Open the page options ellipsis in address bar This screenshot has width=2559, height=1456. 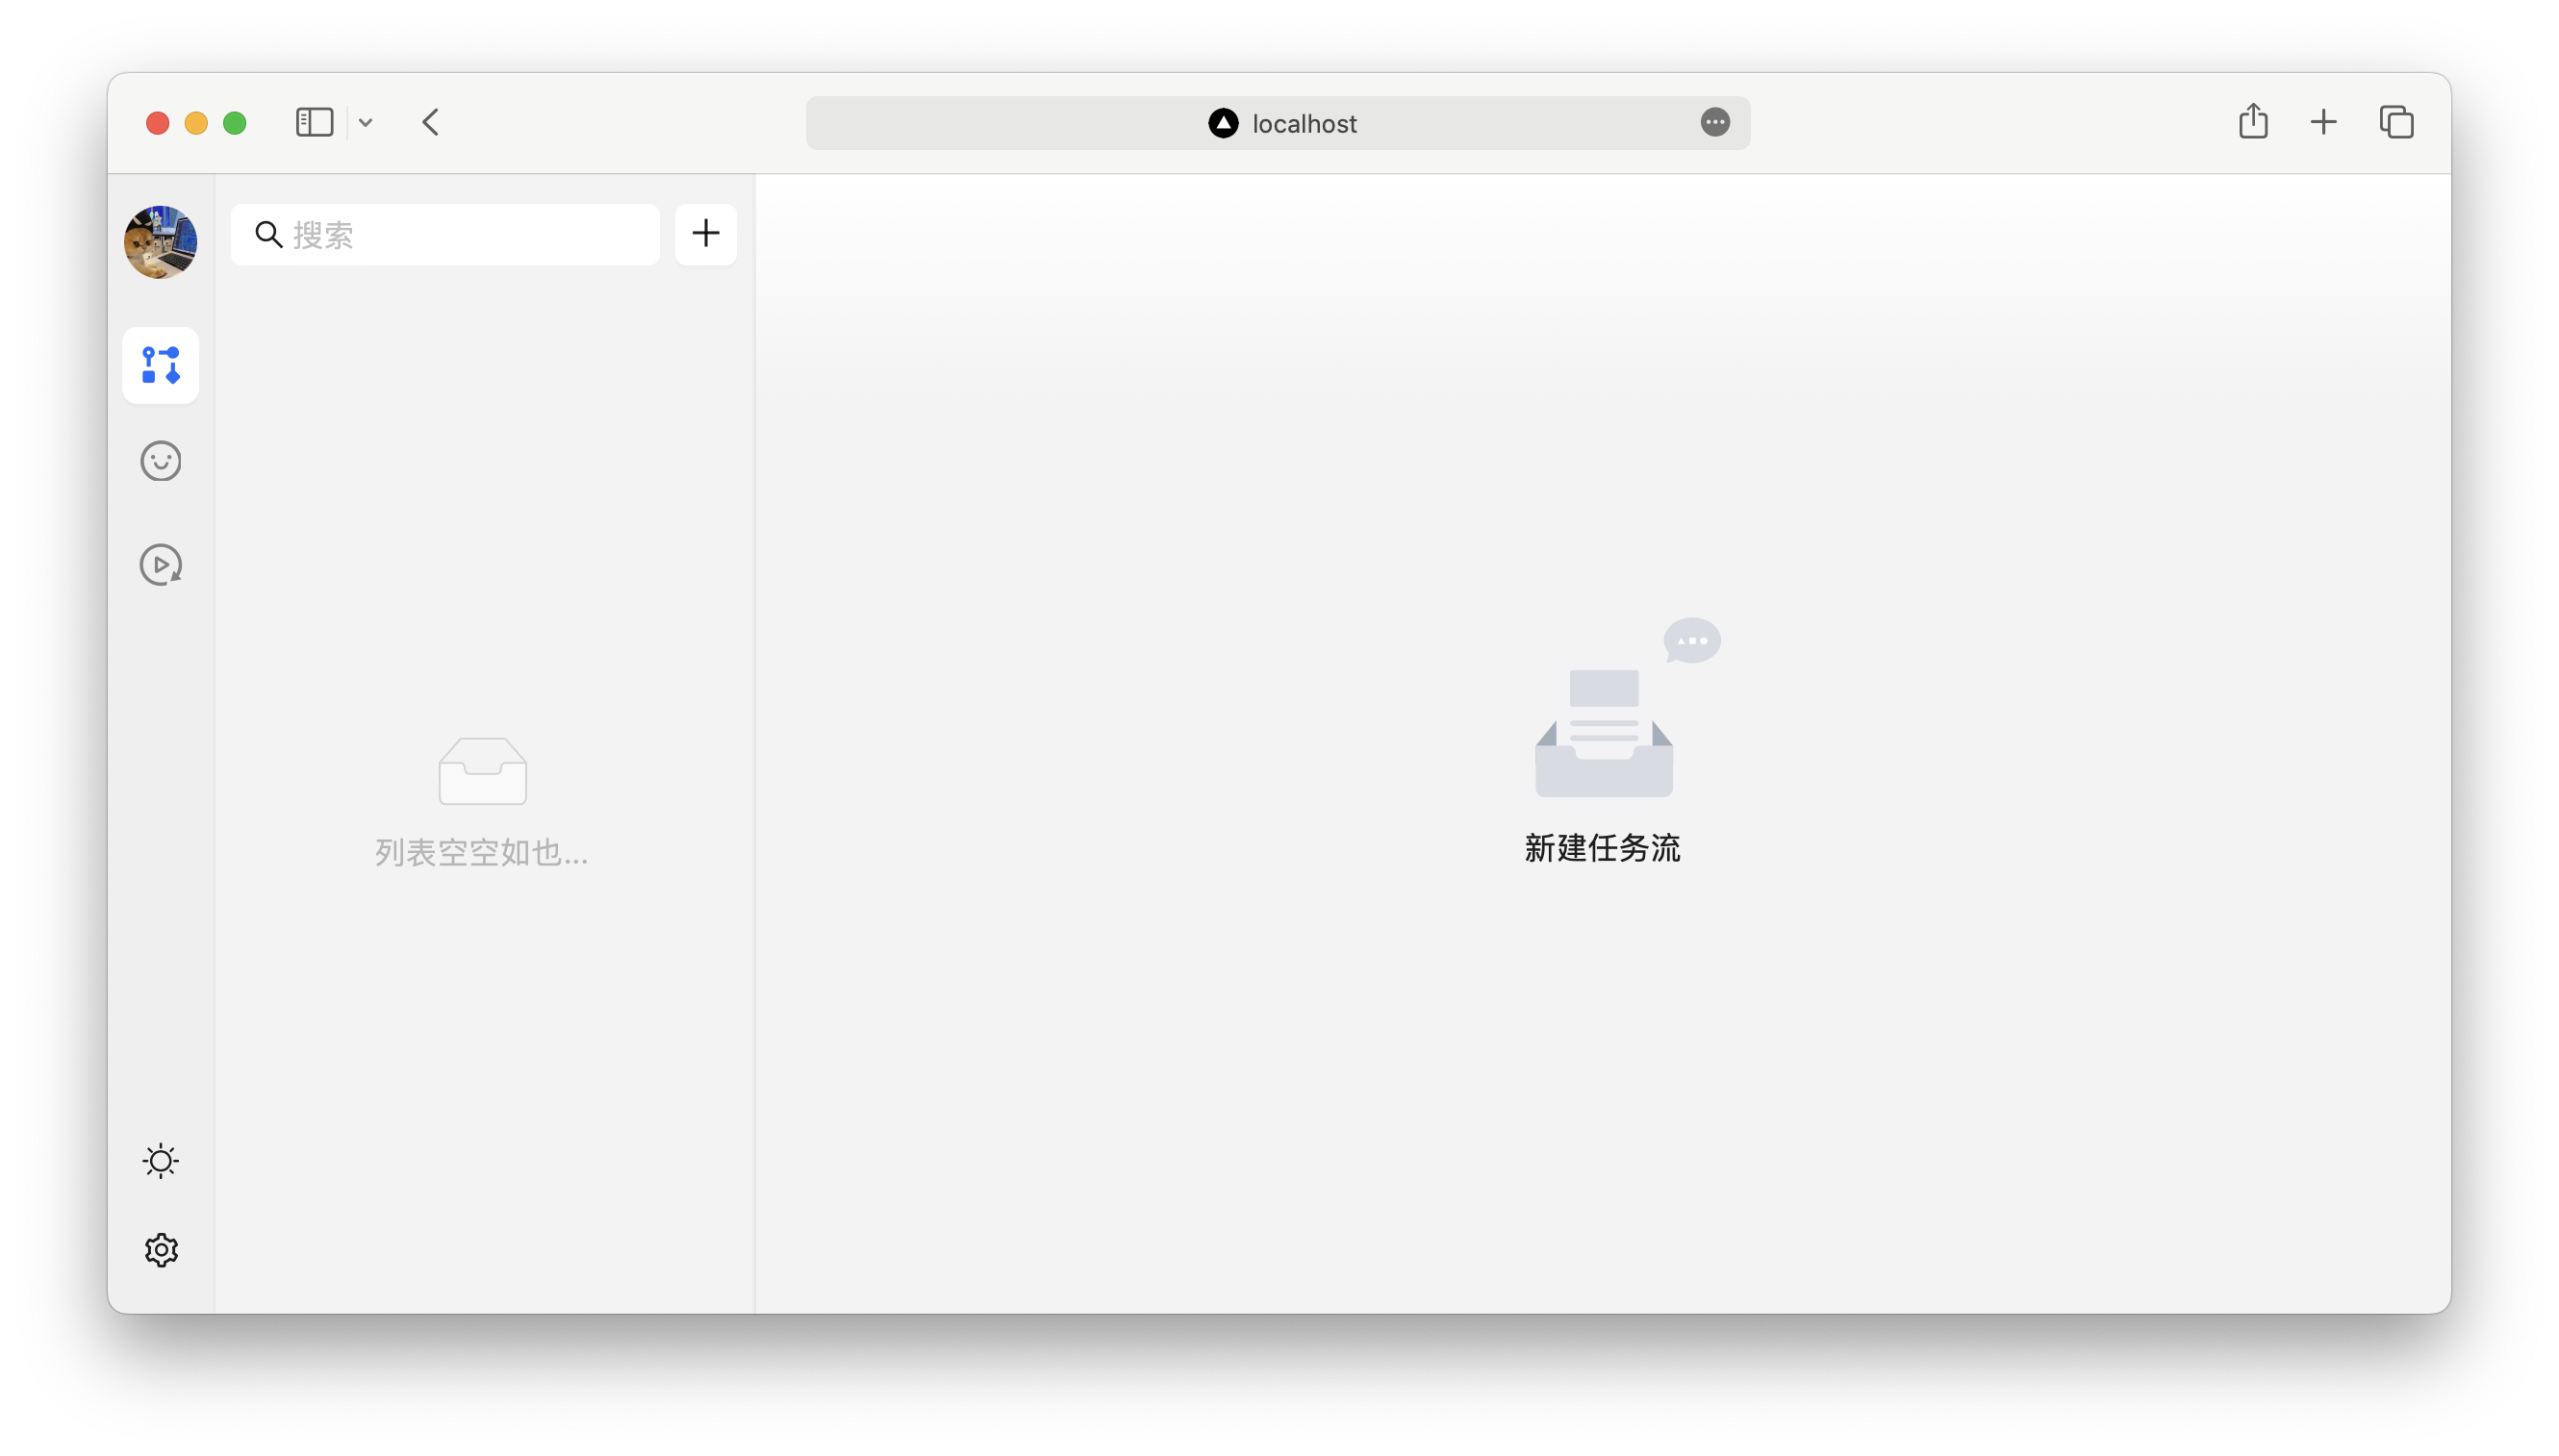(x=1714, y=122)
